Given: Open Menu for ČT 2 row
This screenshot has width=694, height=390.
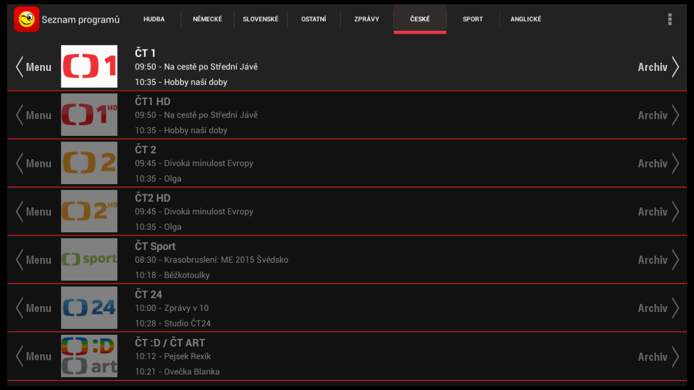Looking at the screenshot, I should click(x=34, y=164).
